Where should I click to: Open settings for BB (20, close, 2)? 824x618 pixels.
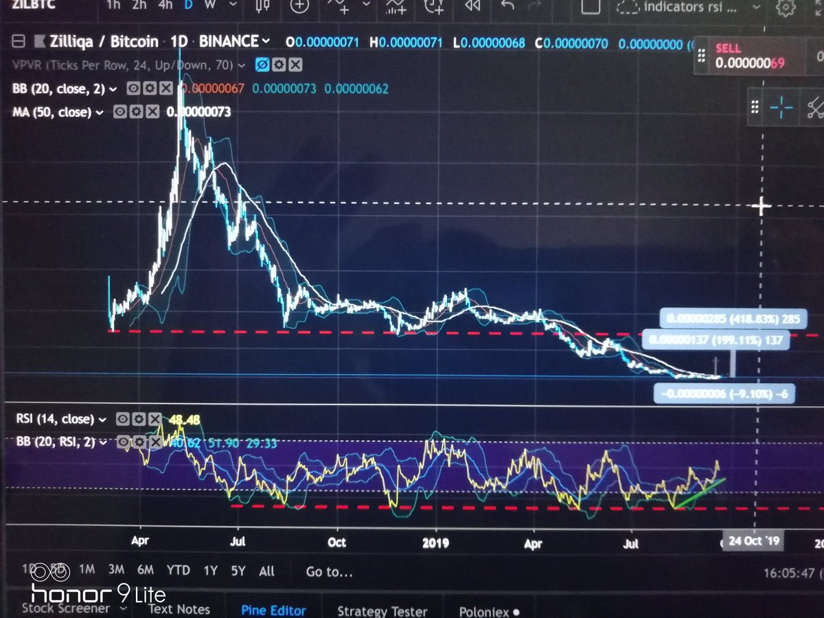click(150, 89)
